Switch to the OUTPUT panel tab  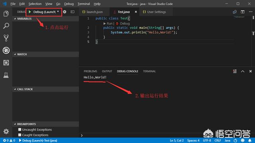click(x=107, y=71)
